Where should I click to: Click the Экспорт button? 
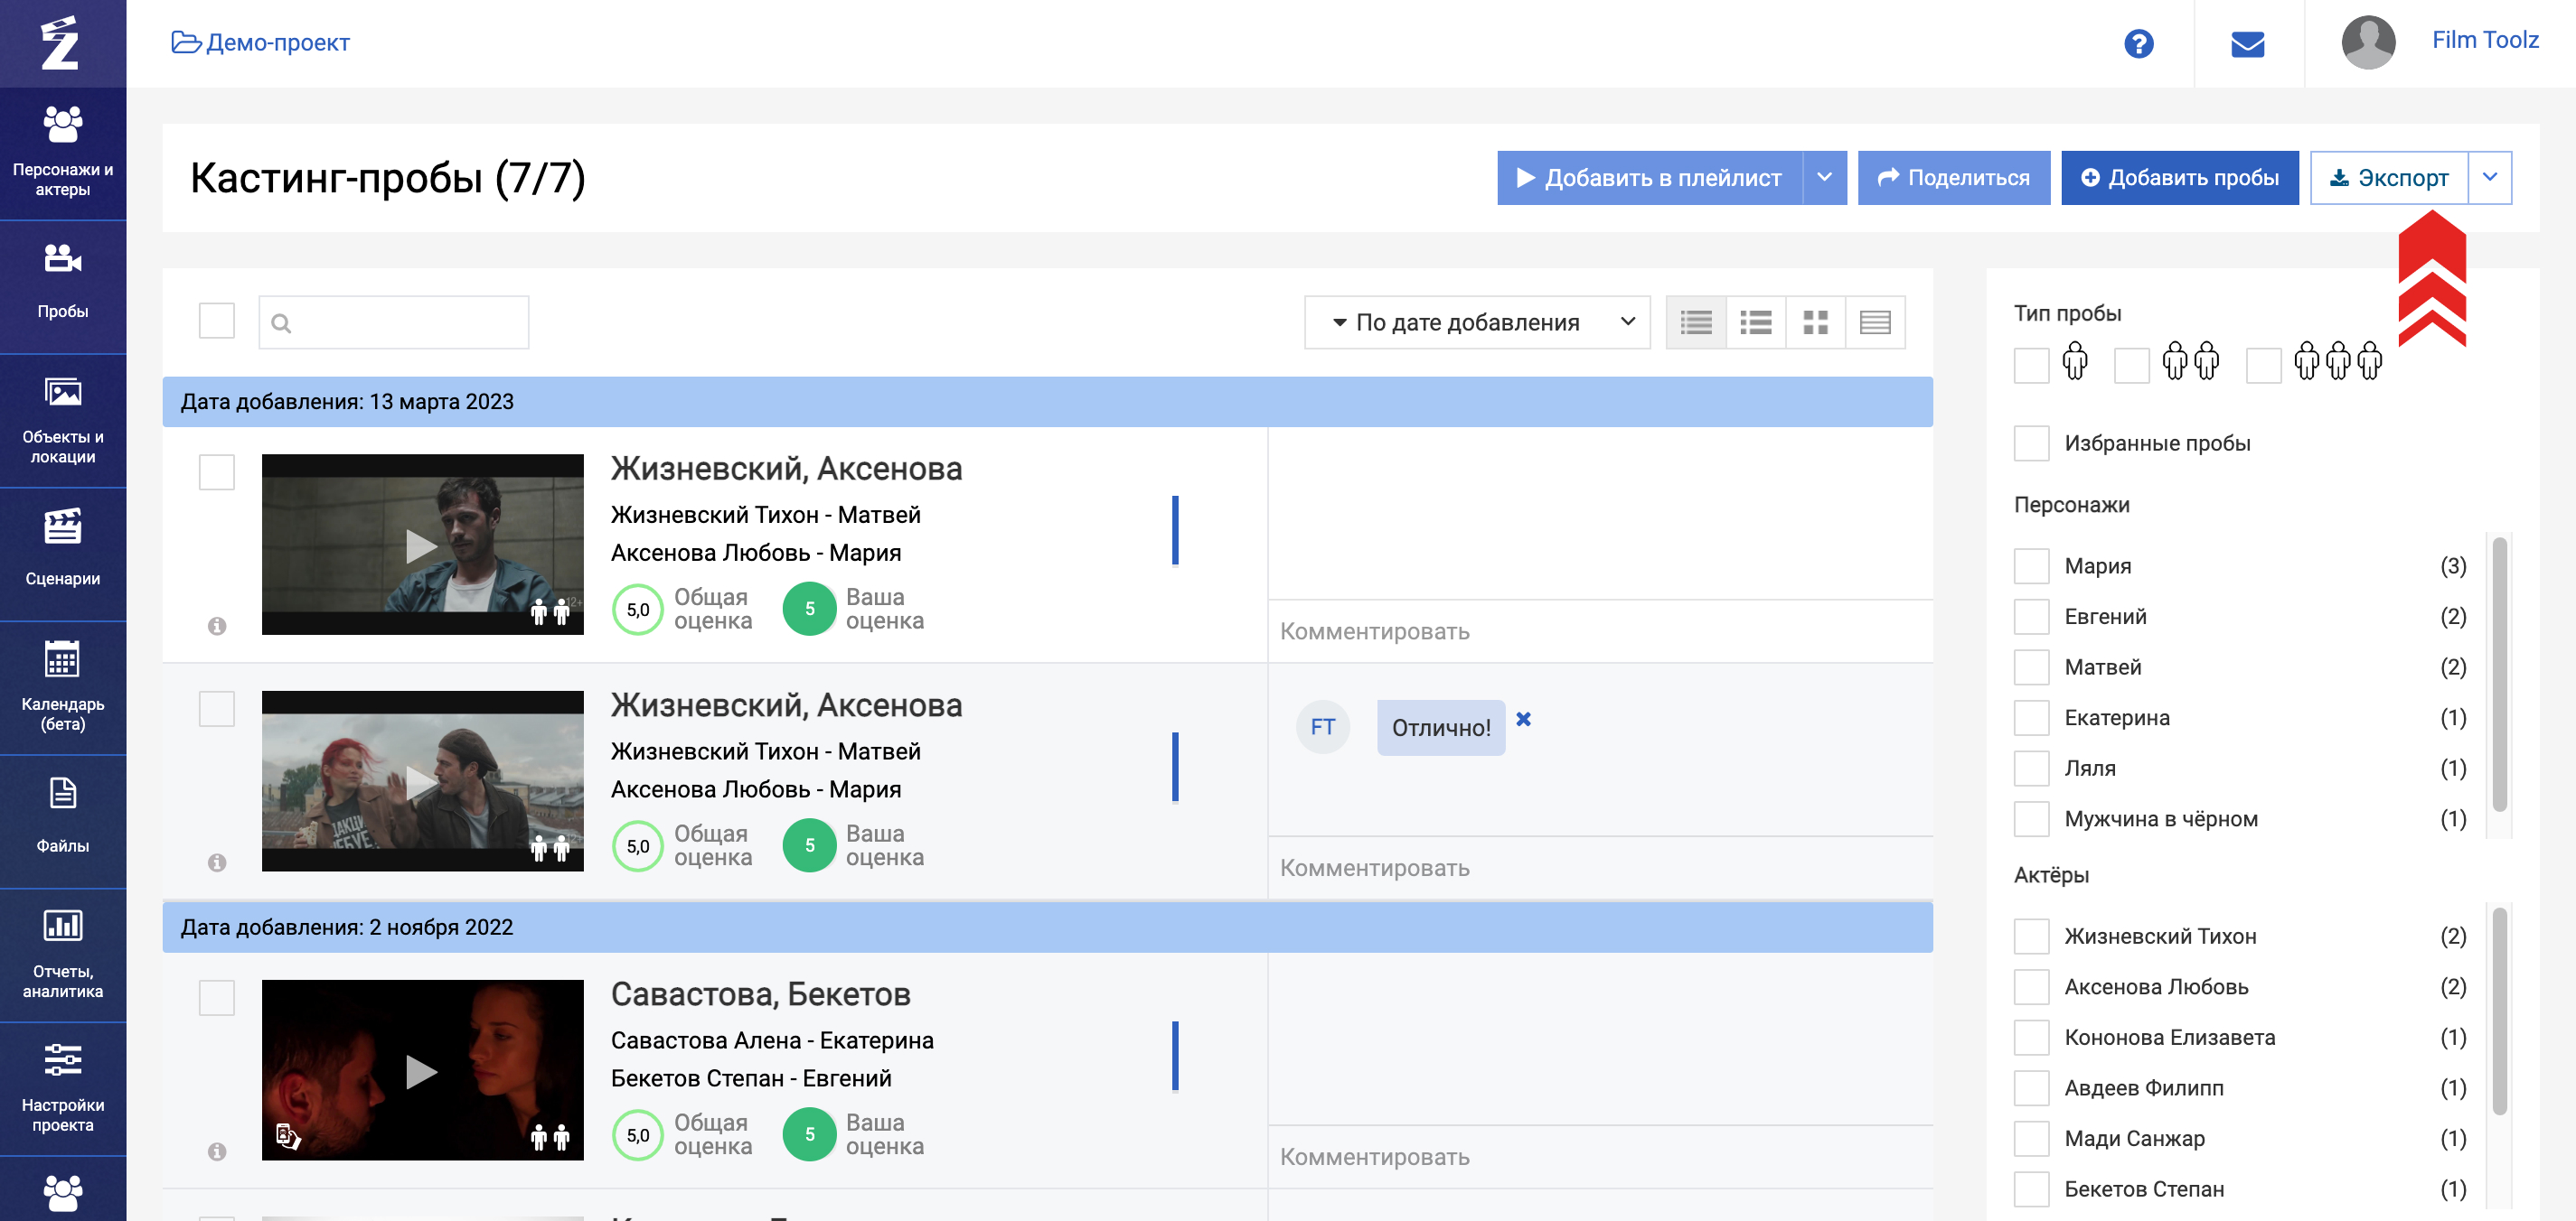tap(2389, 178)
